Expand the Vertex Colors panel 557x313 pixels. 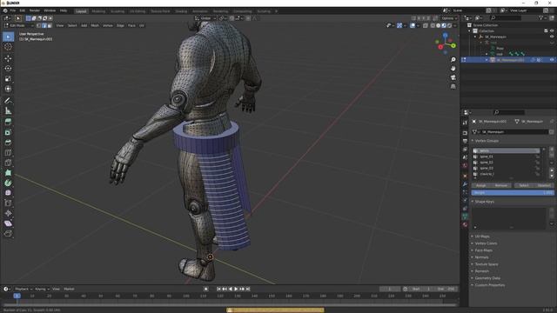click(486, 243)
